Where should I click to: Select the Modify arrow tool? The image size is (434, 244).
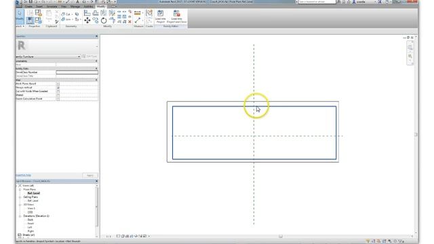(20, 16)
